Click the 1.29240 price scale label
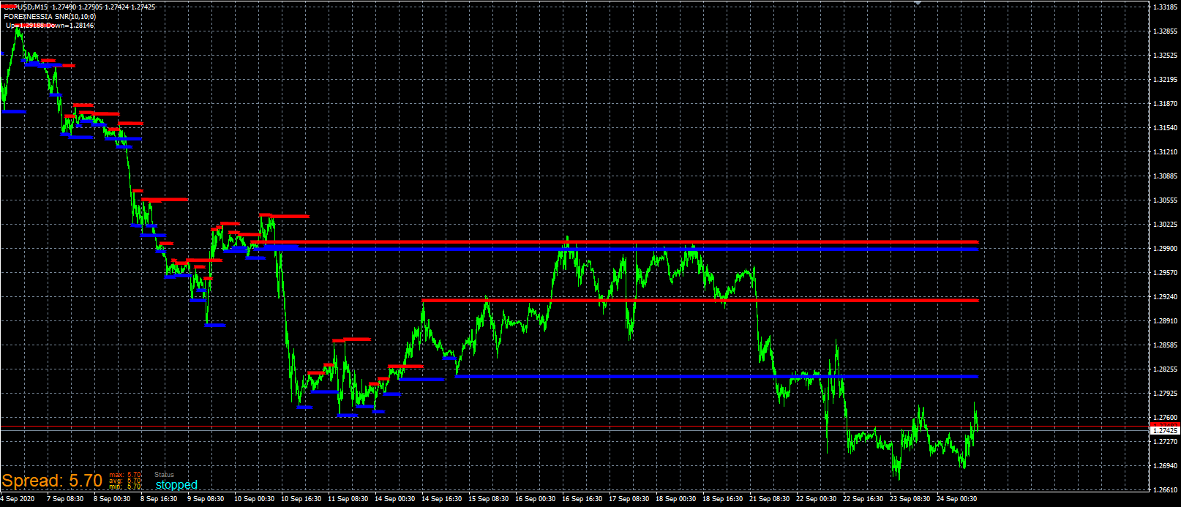Viewport: 1181px width, 507px height. point(1165,297)
